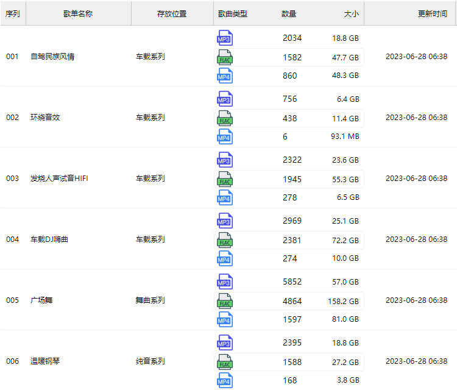Click the FLAC icon in the 自驾民族风情 row
This screenshot has width=457, height=390.
225,57
